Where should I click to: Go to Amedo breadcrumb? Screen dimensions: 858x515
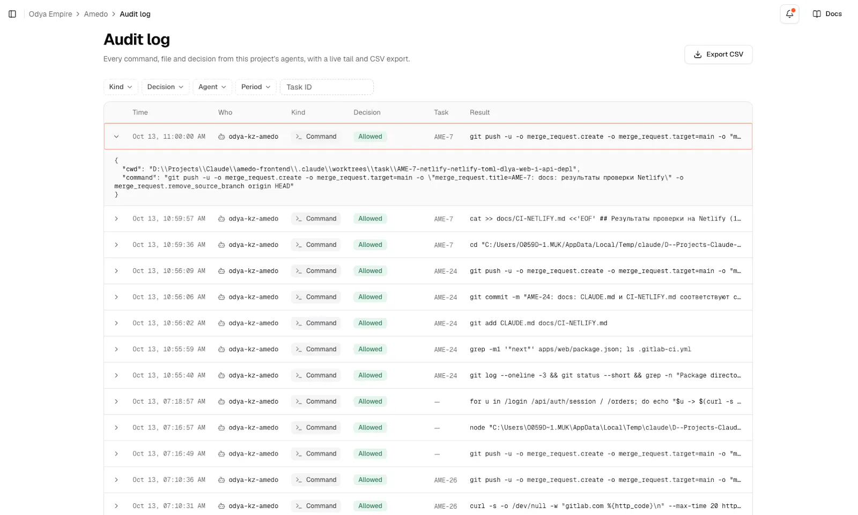coord(96,14)
